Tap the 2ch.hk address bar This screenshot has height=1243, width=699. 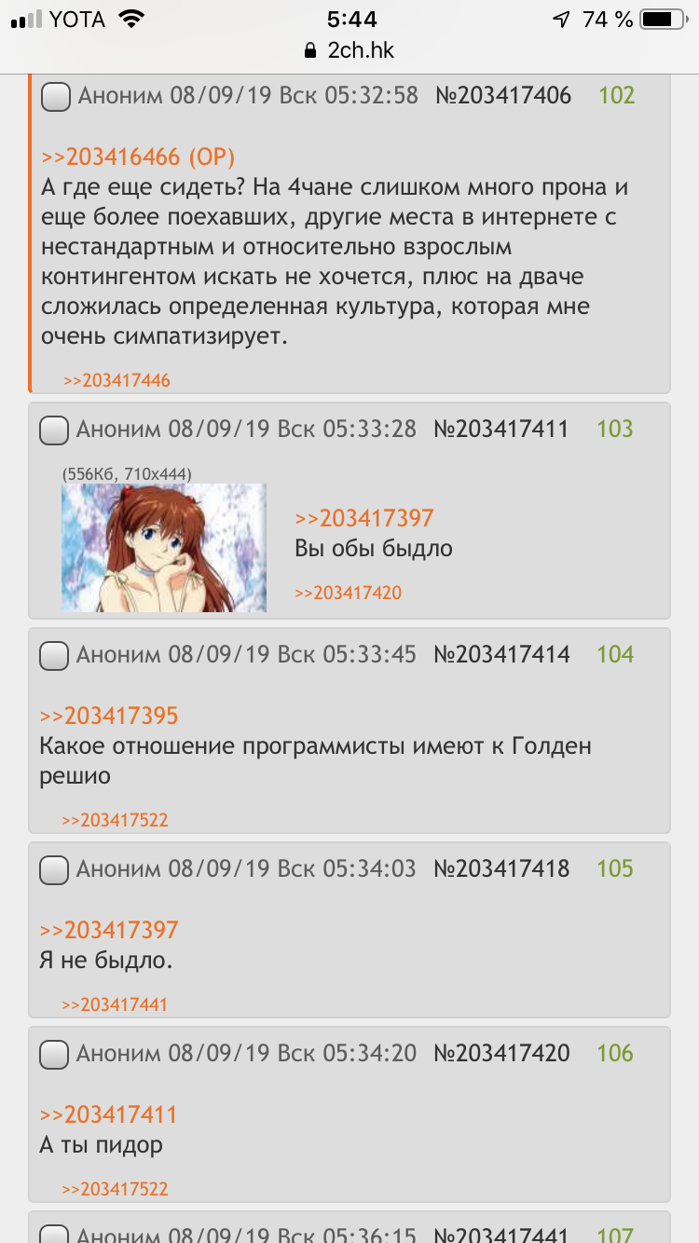click(349, 50)
